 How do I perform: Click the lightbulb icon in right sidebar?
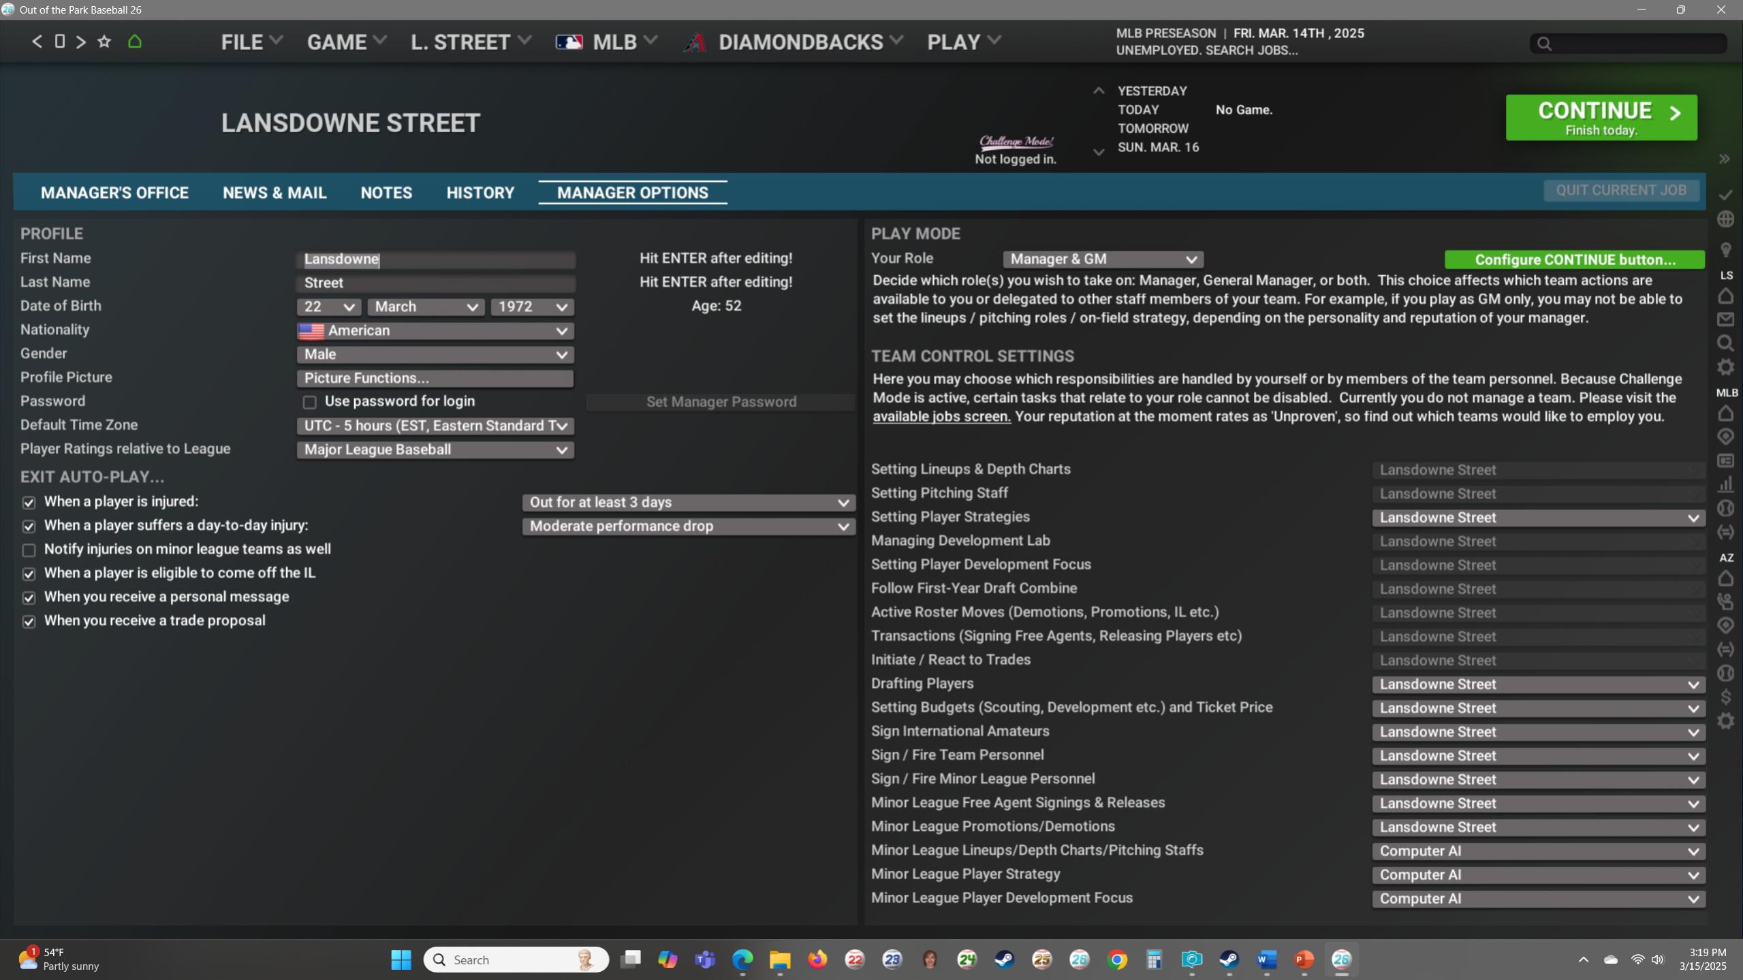1725,250
